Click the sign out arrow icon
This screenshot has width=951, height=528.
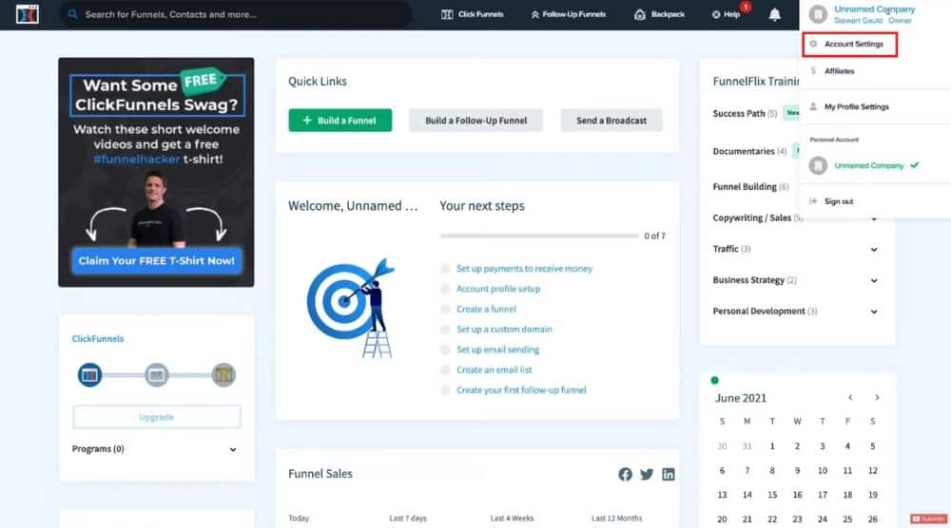(813, 201)
